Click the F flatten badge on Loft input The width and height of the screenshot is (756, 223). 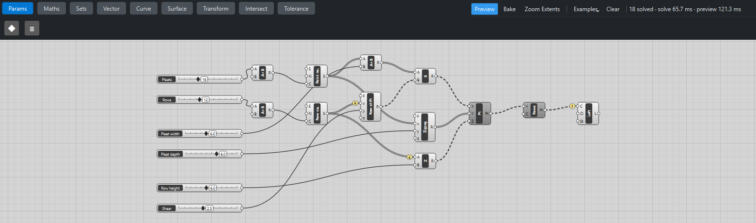(572, 106)
